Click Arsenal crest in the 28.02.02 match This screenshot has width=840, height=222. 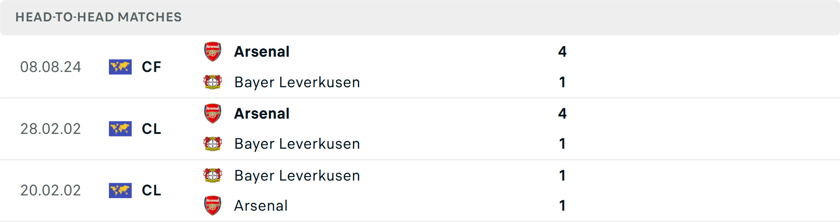pyautogui.click(x=213, y=113)
